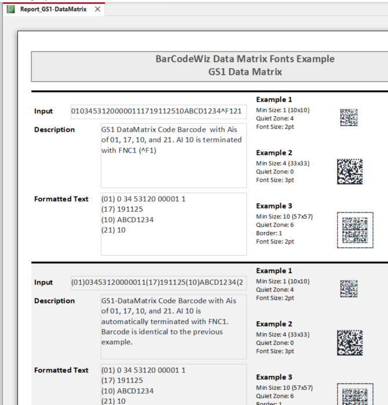
Task: Click 'Font Size: 3pt' in second record
Action: point(275,351)
